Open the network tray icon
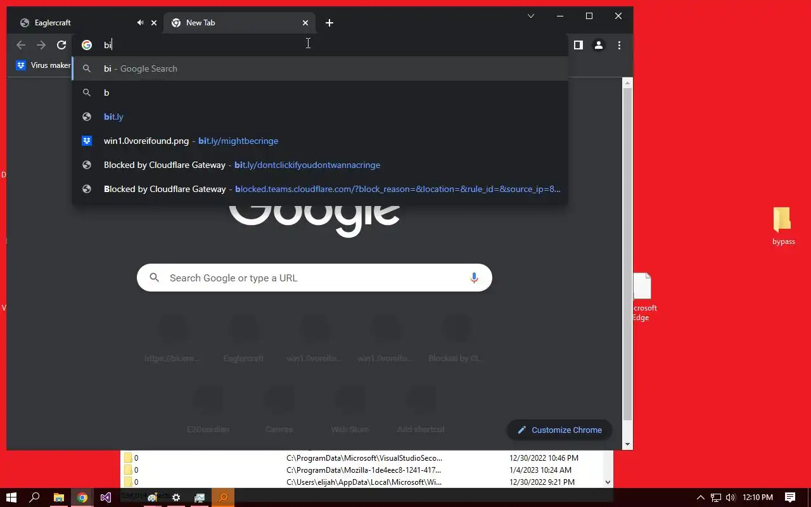811x507 pixels. 716,497
